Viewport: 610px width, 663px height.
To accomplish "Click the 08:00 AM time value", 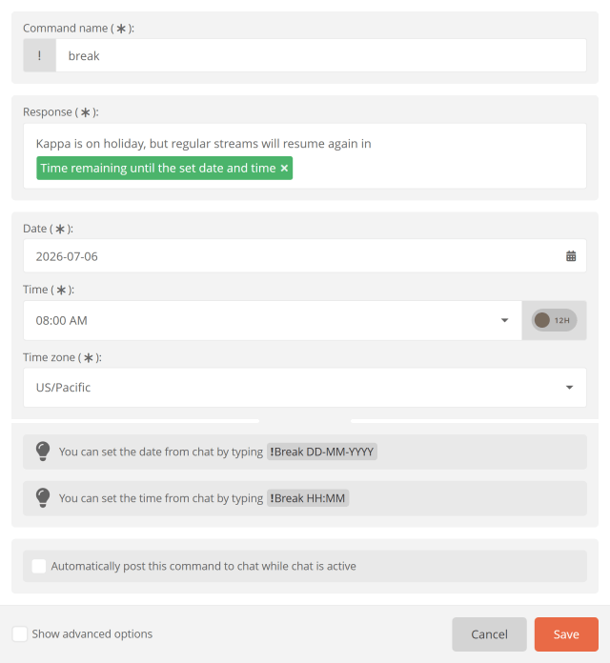I will coord(61,320).
